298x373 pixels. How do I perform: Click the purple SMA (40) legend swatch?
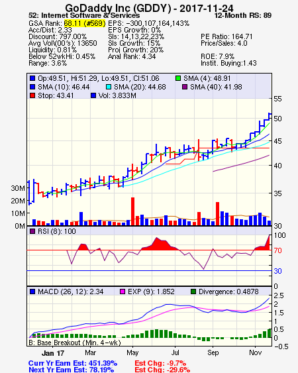[185, 87]
